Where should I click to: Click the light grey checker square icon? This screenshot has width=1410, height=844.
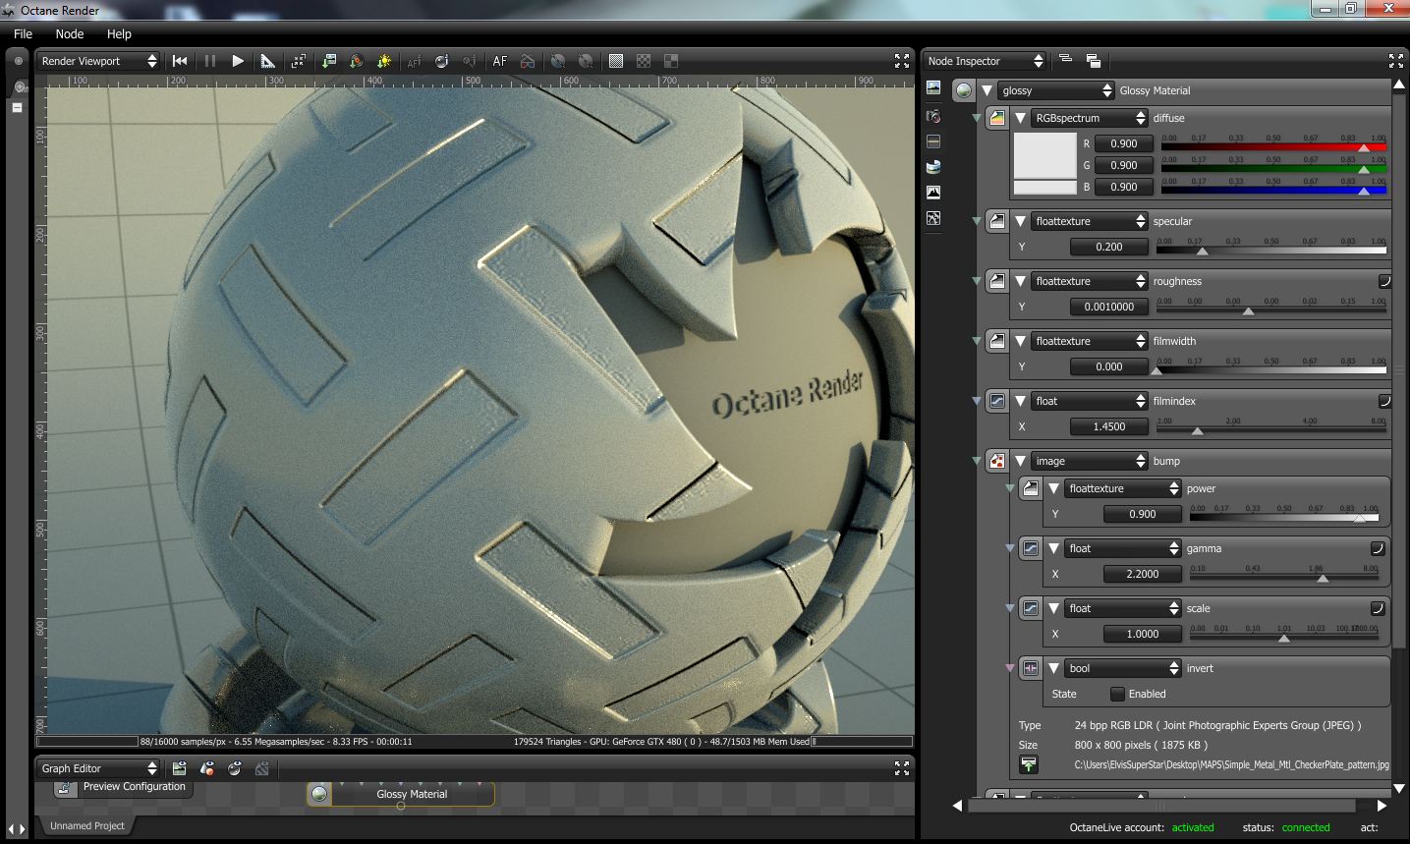(616, 61)
